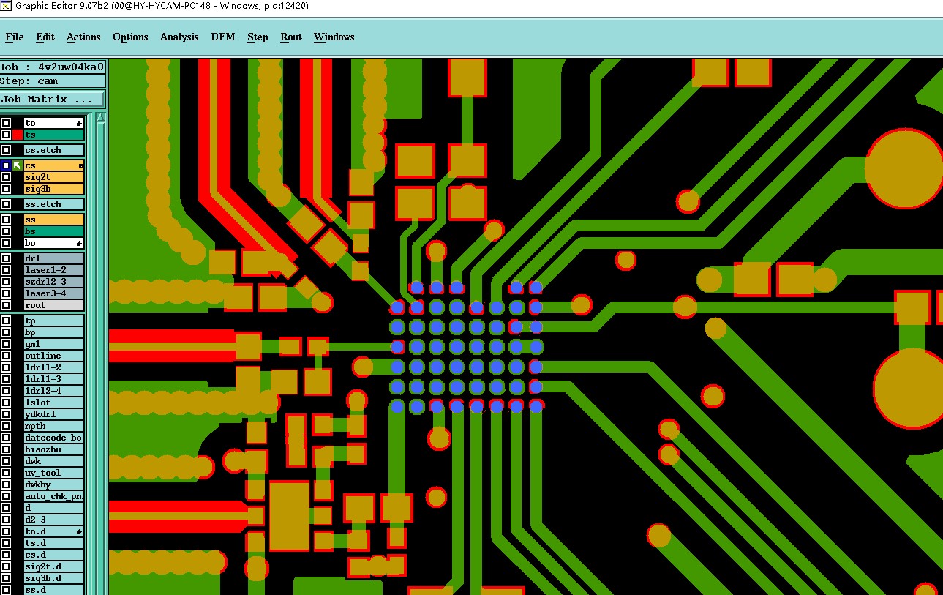Open the Analysis menu
943x595 pixels.
tap(179, 37)
